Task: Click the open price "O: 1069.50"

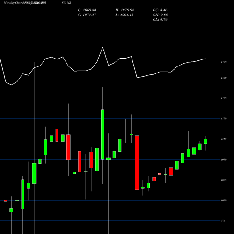Action: pos(87,10)
